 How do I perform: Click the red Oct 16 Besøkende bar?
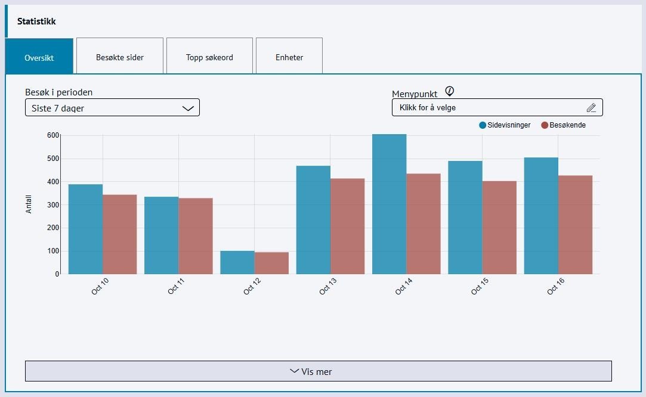[575, 225]
